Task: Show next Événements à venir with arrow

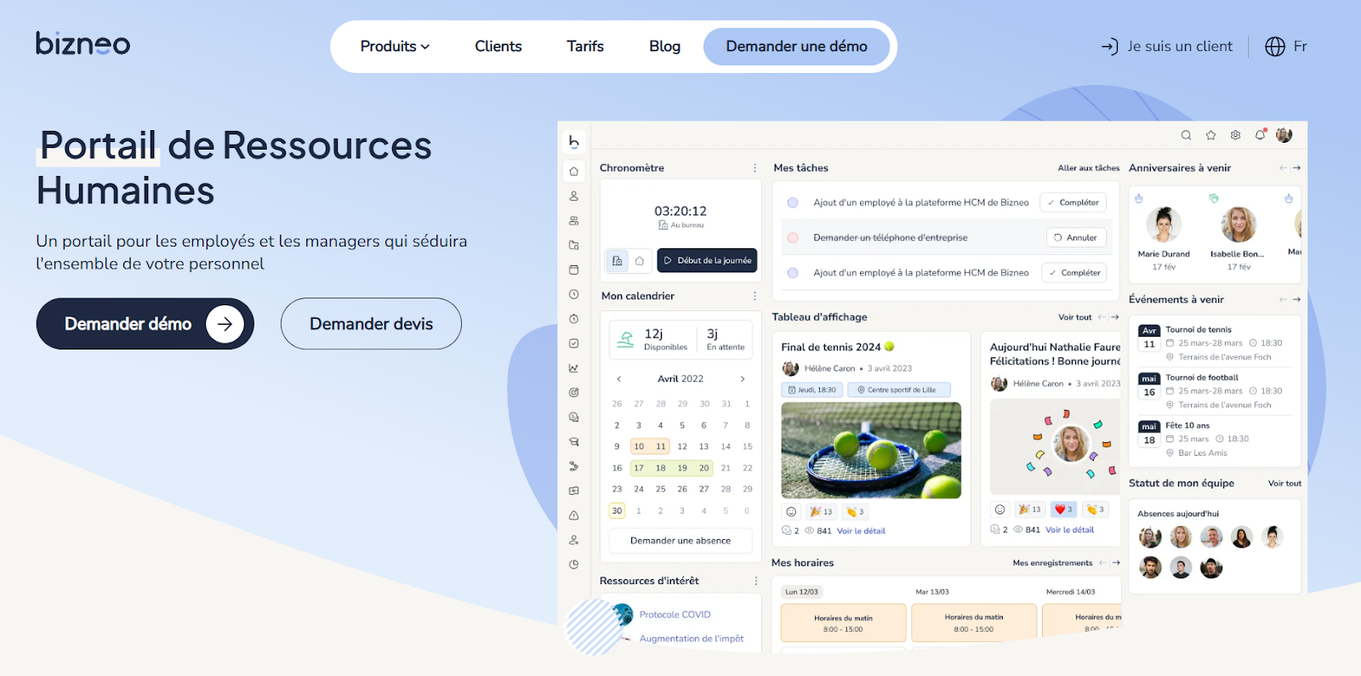Action: tap(1296, 299)
